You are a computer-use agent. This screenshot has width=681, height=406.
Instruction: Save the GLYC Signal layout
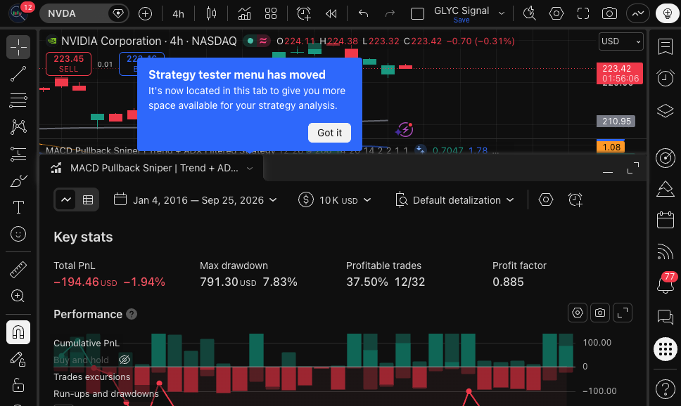click(x=462, y=20)
